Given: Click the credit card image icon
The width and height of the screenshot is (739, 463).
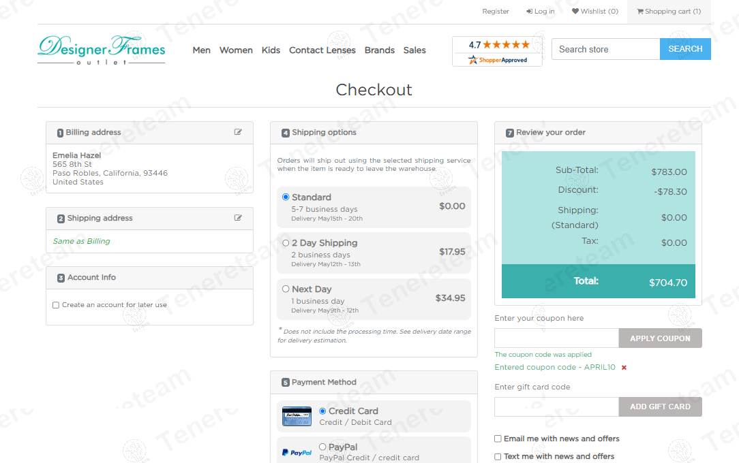Looking at the screenshot, I should tap(297, 416).
